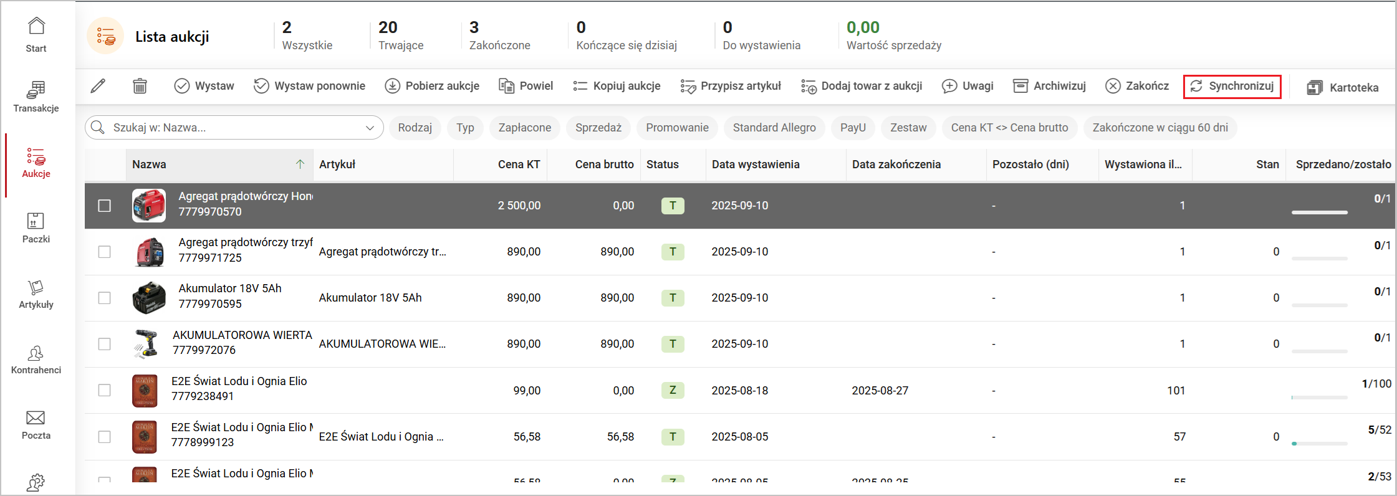1397x496 pixels.
Task: Click the trash delete icon
Action: 140,86
